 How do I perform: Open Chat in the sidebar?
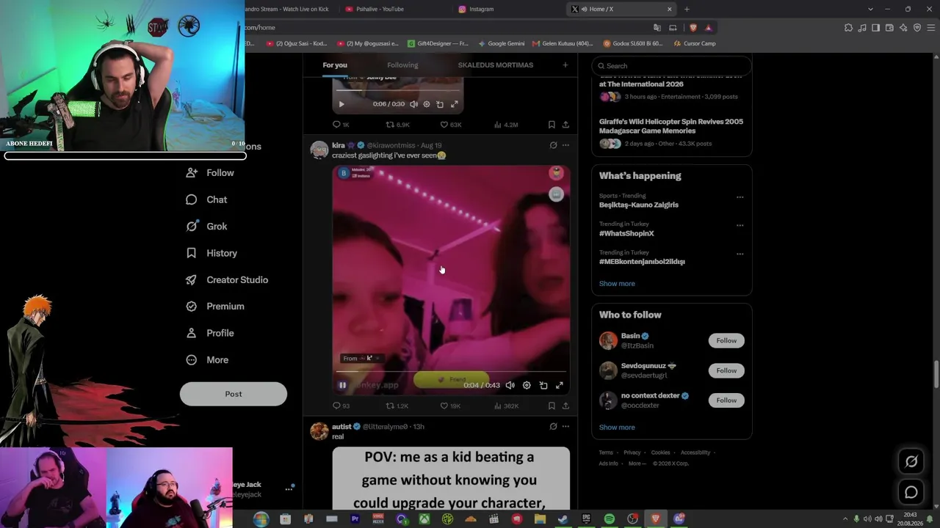(206, 199)
